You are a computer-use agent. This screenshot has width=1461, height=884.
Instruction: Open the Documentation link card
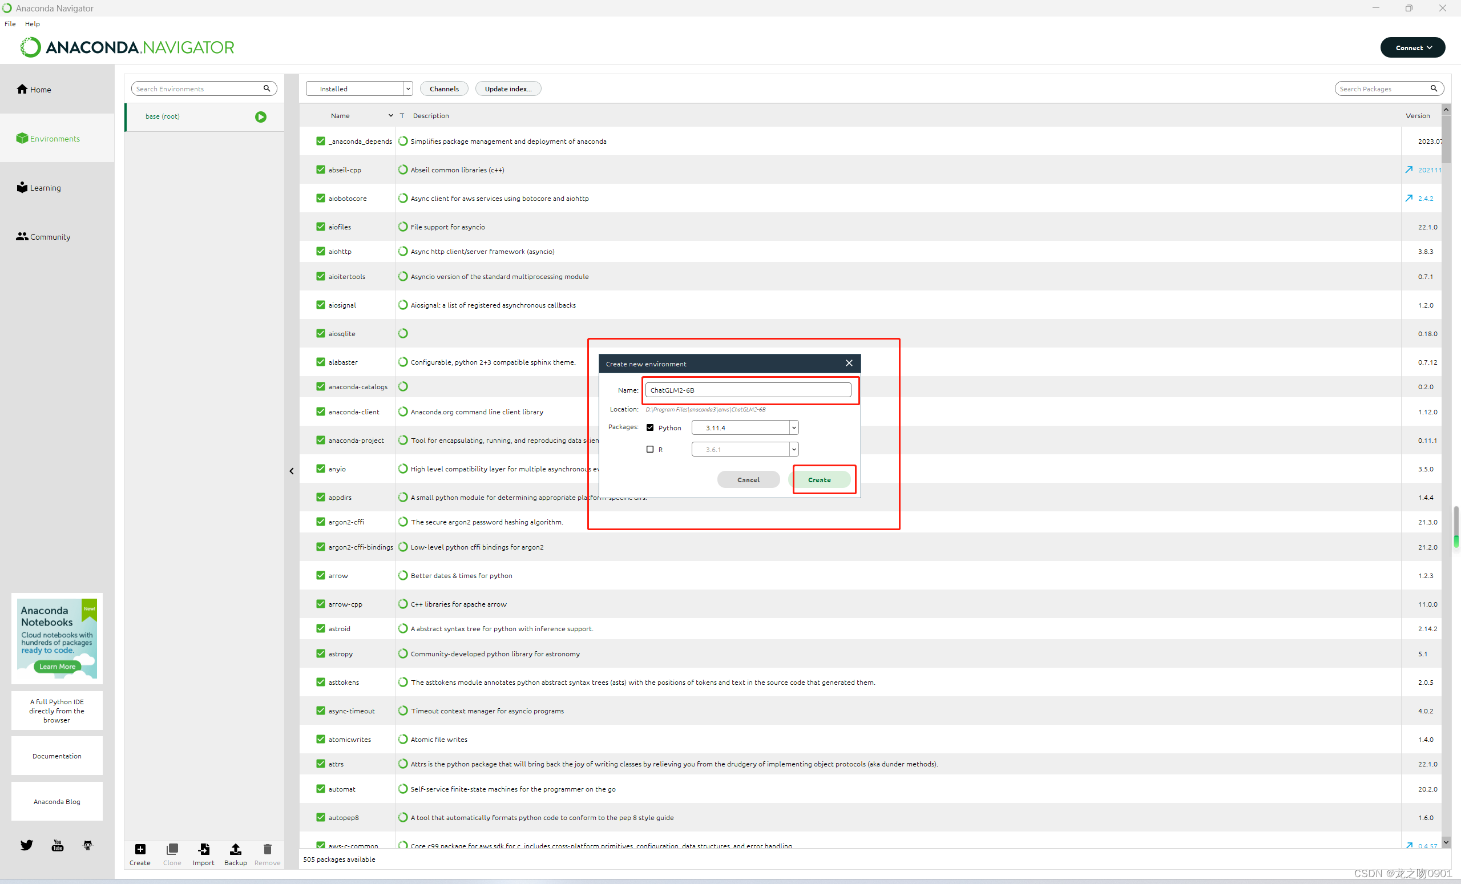coord(57,756)
